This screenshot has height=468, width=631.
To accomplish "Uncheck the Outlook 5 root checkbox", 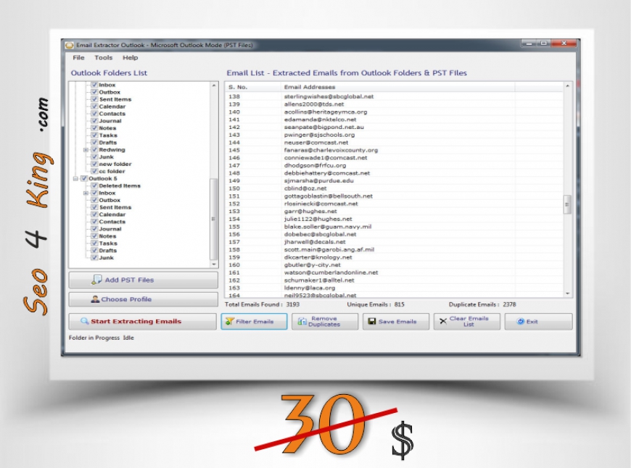I will pyautogui.click(x=84, y=178).
